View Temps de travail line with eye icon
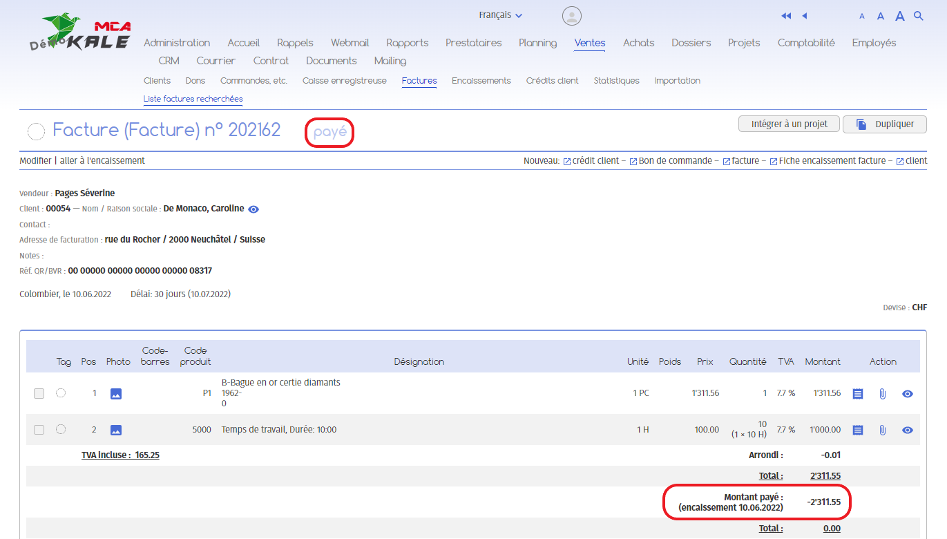The width and height of the screenshot is (947, 539). (908, 430)
